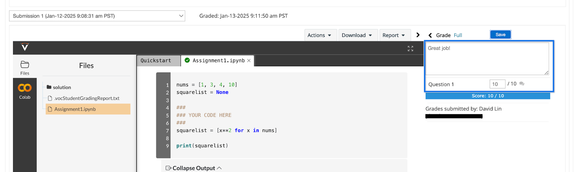This screenshot has height=172, width=574.
Task: Select the Assignment1.ipynb tab
Action: point(218,61)
